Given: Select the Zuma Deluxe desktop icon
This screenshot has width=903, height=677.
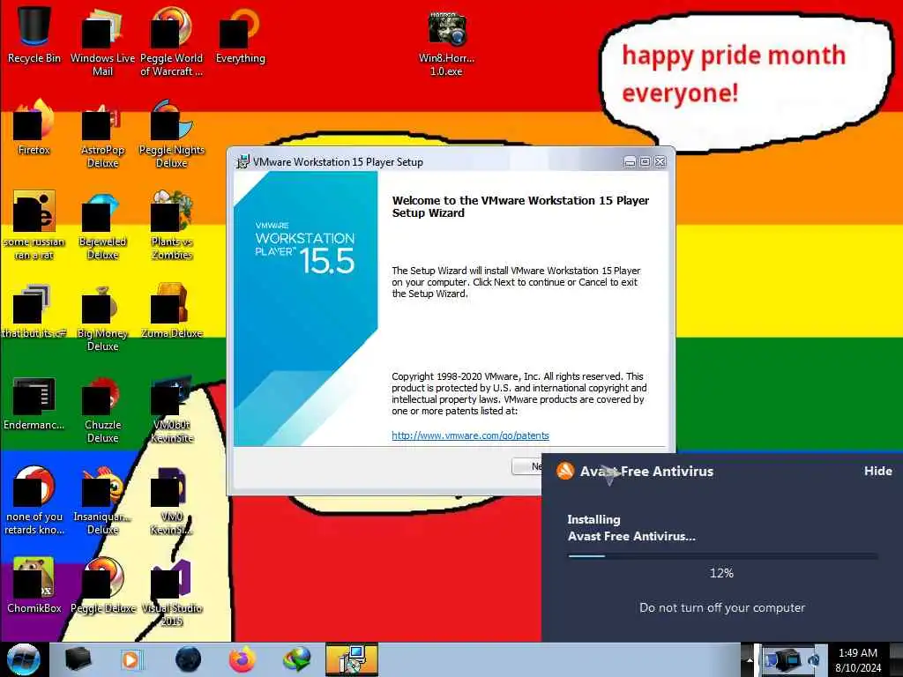Looking at the screenshot, I should point(172,311).
